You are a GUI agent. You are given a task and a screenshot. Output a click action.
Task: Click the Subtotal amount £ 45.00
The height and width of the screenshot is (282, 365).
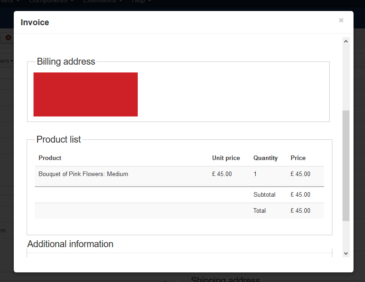300,194
